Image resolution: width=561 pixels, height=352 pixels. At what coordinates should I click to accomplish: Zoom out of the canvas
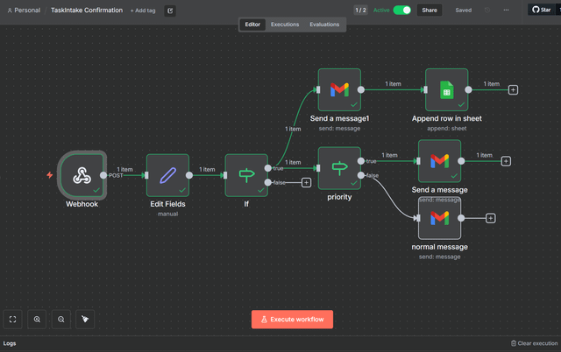click(x=61, y=320)
